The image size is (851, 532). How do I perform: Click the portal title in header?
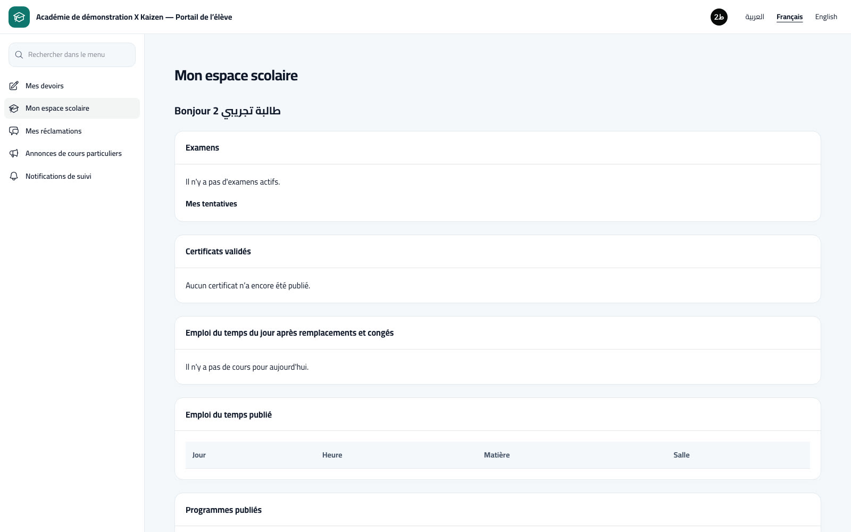click(134, 17)
